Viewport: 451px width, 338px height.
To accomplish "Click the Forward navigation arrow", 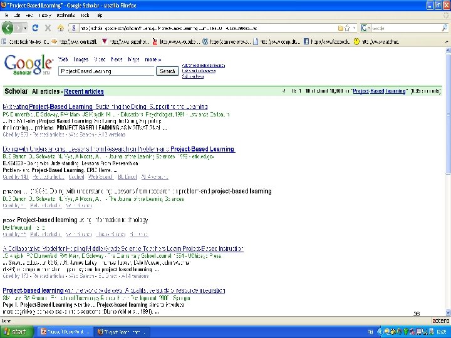I will 18,28.
